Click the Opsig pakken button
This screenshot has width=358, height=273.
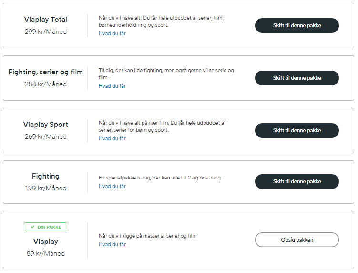pyautogui.click(x=297, y=240)
